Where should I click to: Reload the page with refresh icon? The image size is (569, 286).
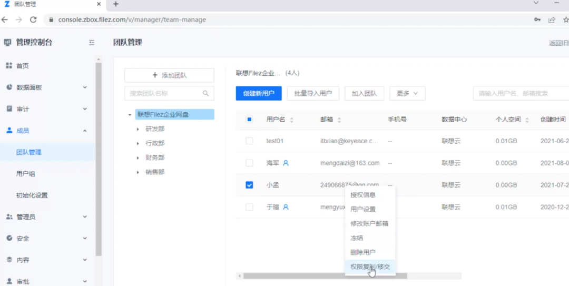tap(33, 19)
